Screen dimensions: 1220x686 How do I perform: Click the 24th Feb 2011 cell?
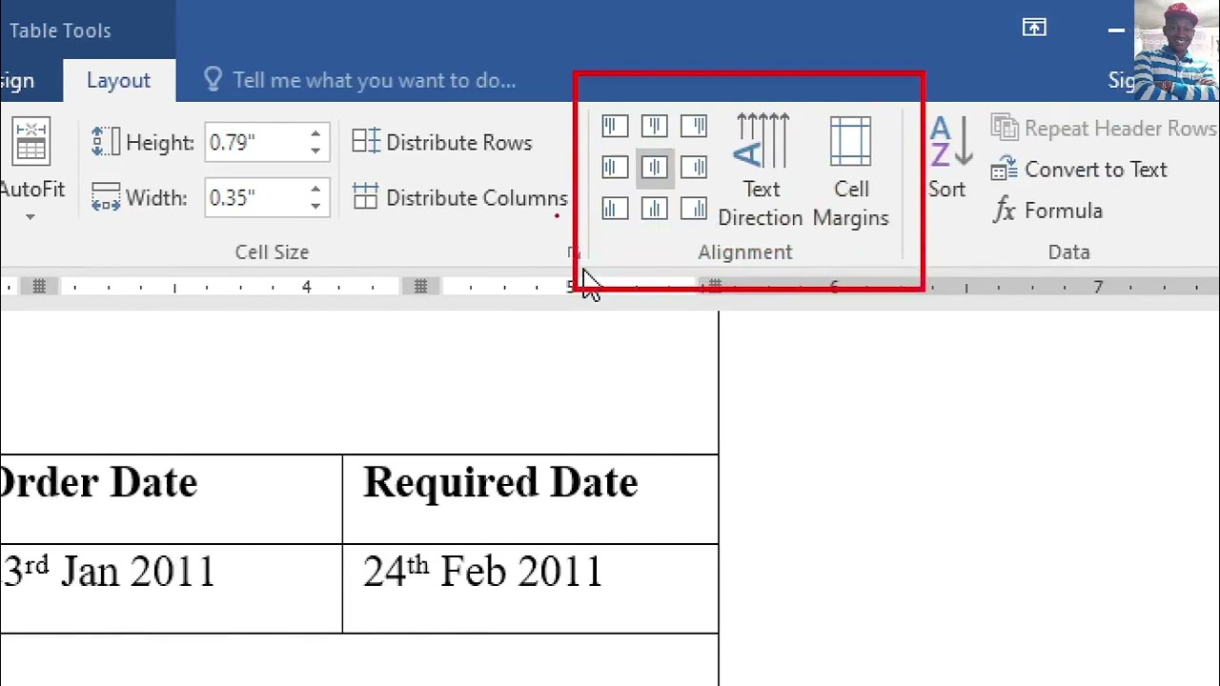pos(530,589)
